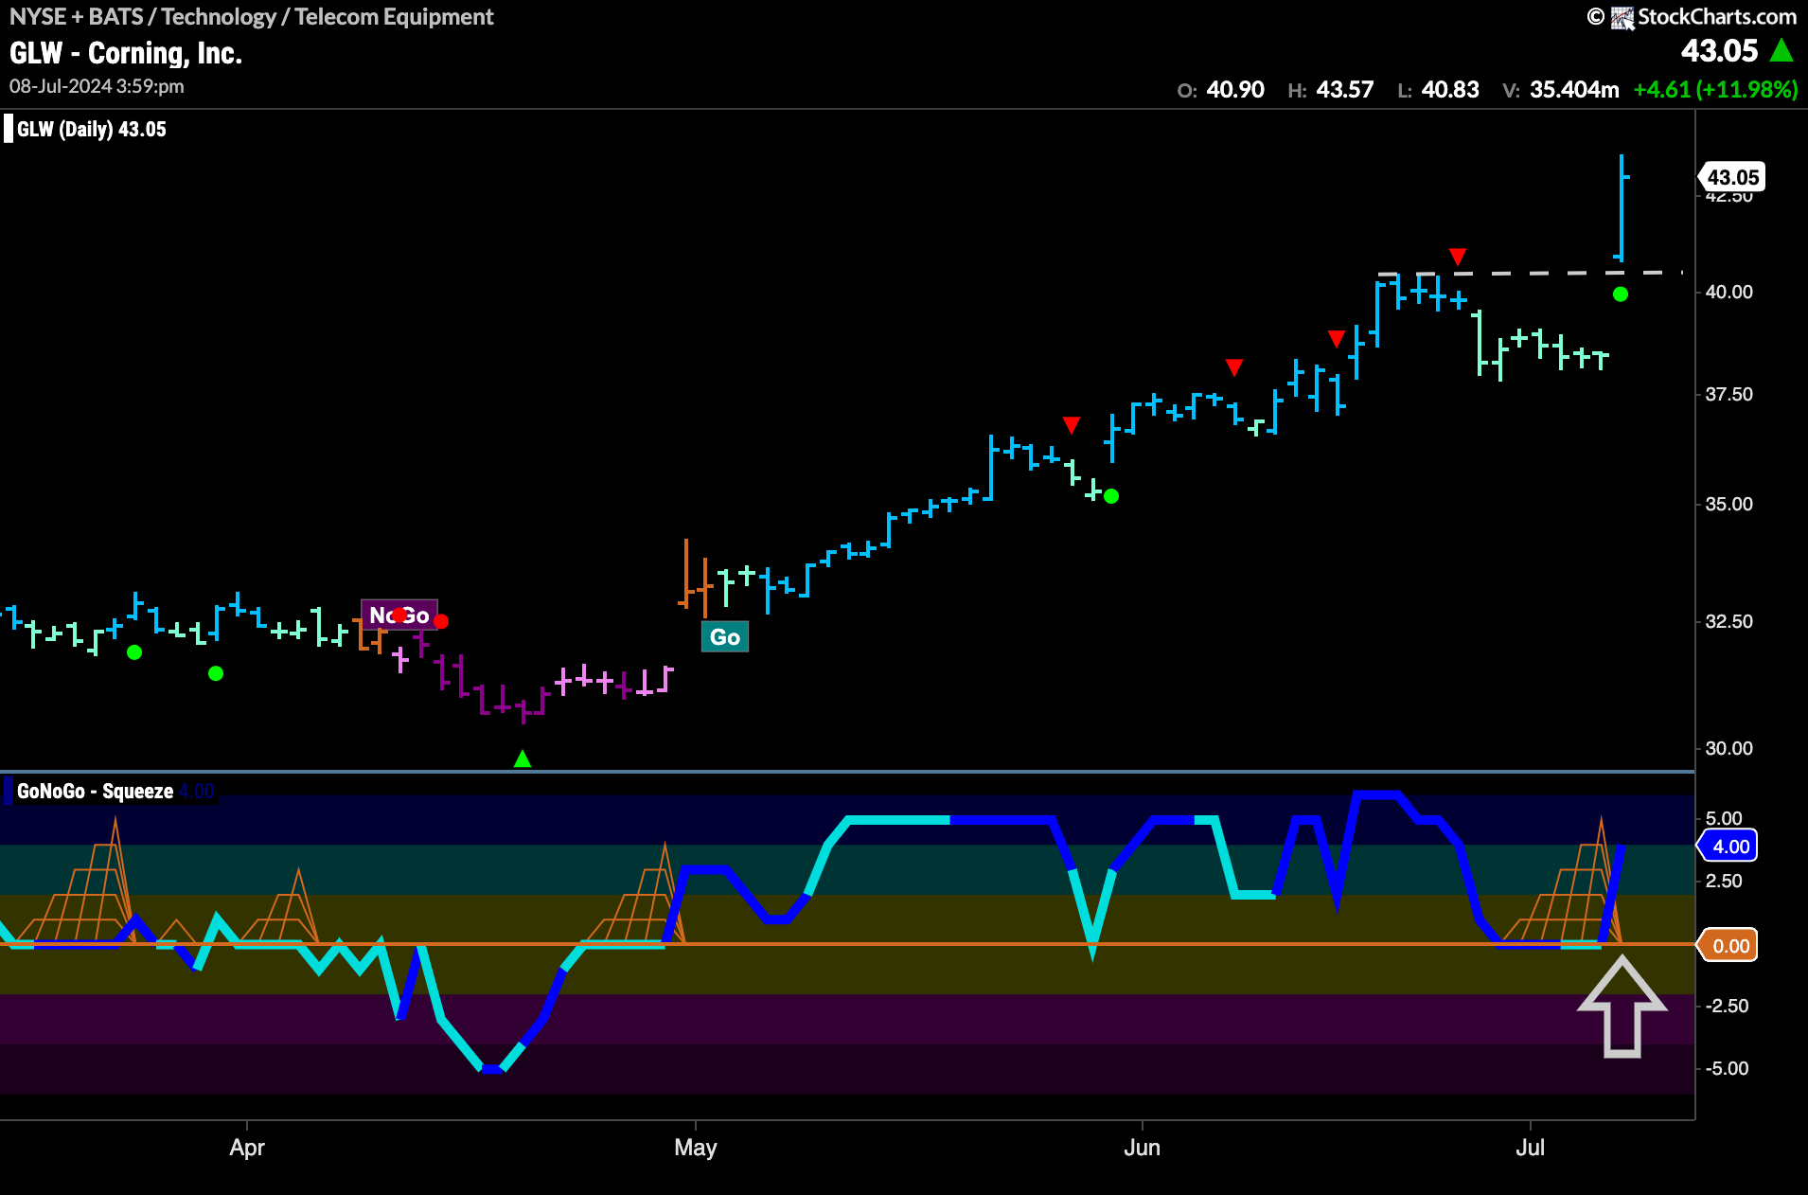The height and width of the screenshot is (1195, 1808).
Task: Click the low price value 40.83
Action: tap(1450, 89)
